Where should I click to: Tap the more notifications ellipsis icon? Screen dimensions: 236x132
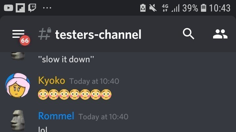tap(47, 8)
